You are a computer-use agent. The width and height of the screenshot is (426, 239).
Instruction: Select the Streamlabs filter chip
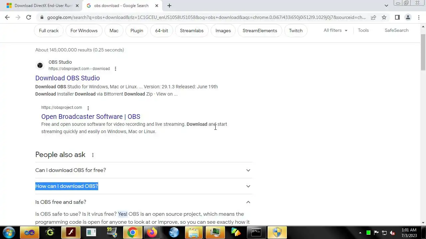tap(192, 31)
